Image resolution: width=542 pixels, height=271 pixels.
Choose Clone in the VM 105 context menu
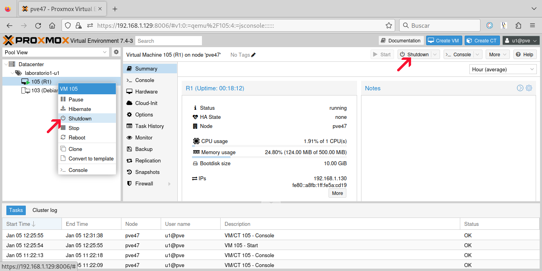pyautogui.click(x=87, y=149)
